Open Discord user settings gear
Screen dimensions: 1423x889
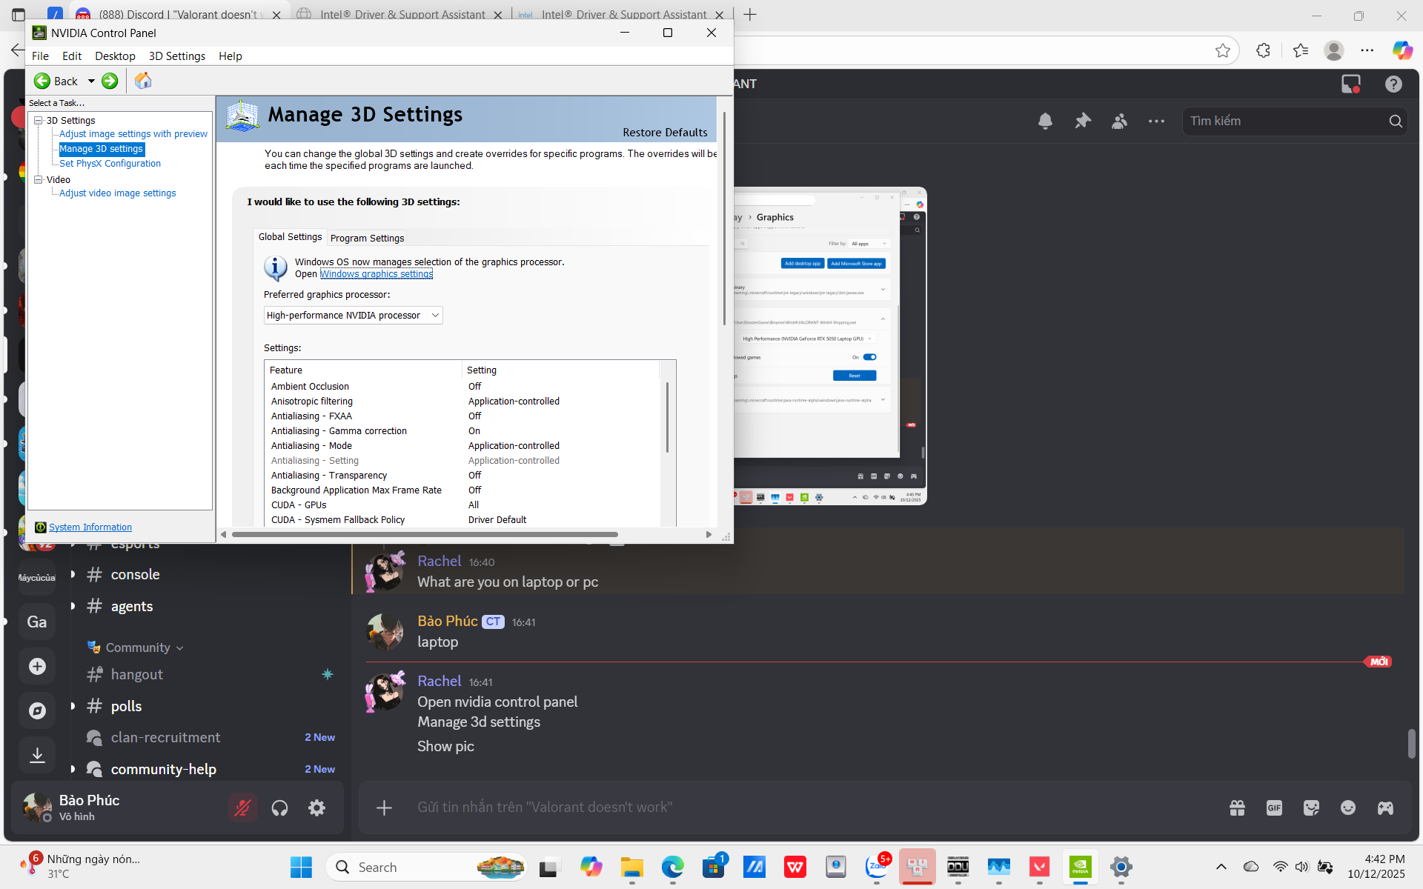[x=316, y=808]
